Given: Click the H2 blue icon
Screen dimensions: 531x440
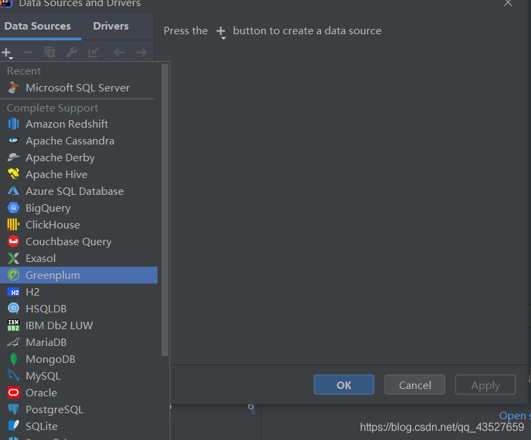Looking at the screenshot, I should coord(13,292).
